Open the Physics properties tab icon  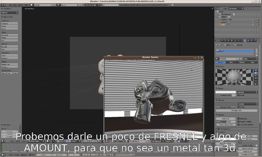[x=255, y=40]
